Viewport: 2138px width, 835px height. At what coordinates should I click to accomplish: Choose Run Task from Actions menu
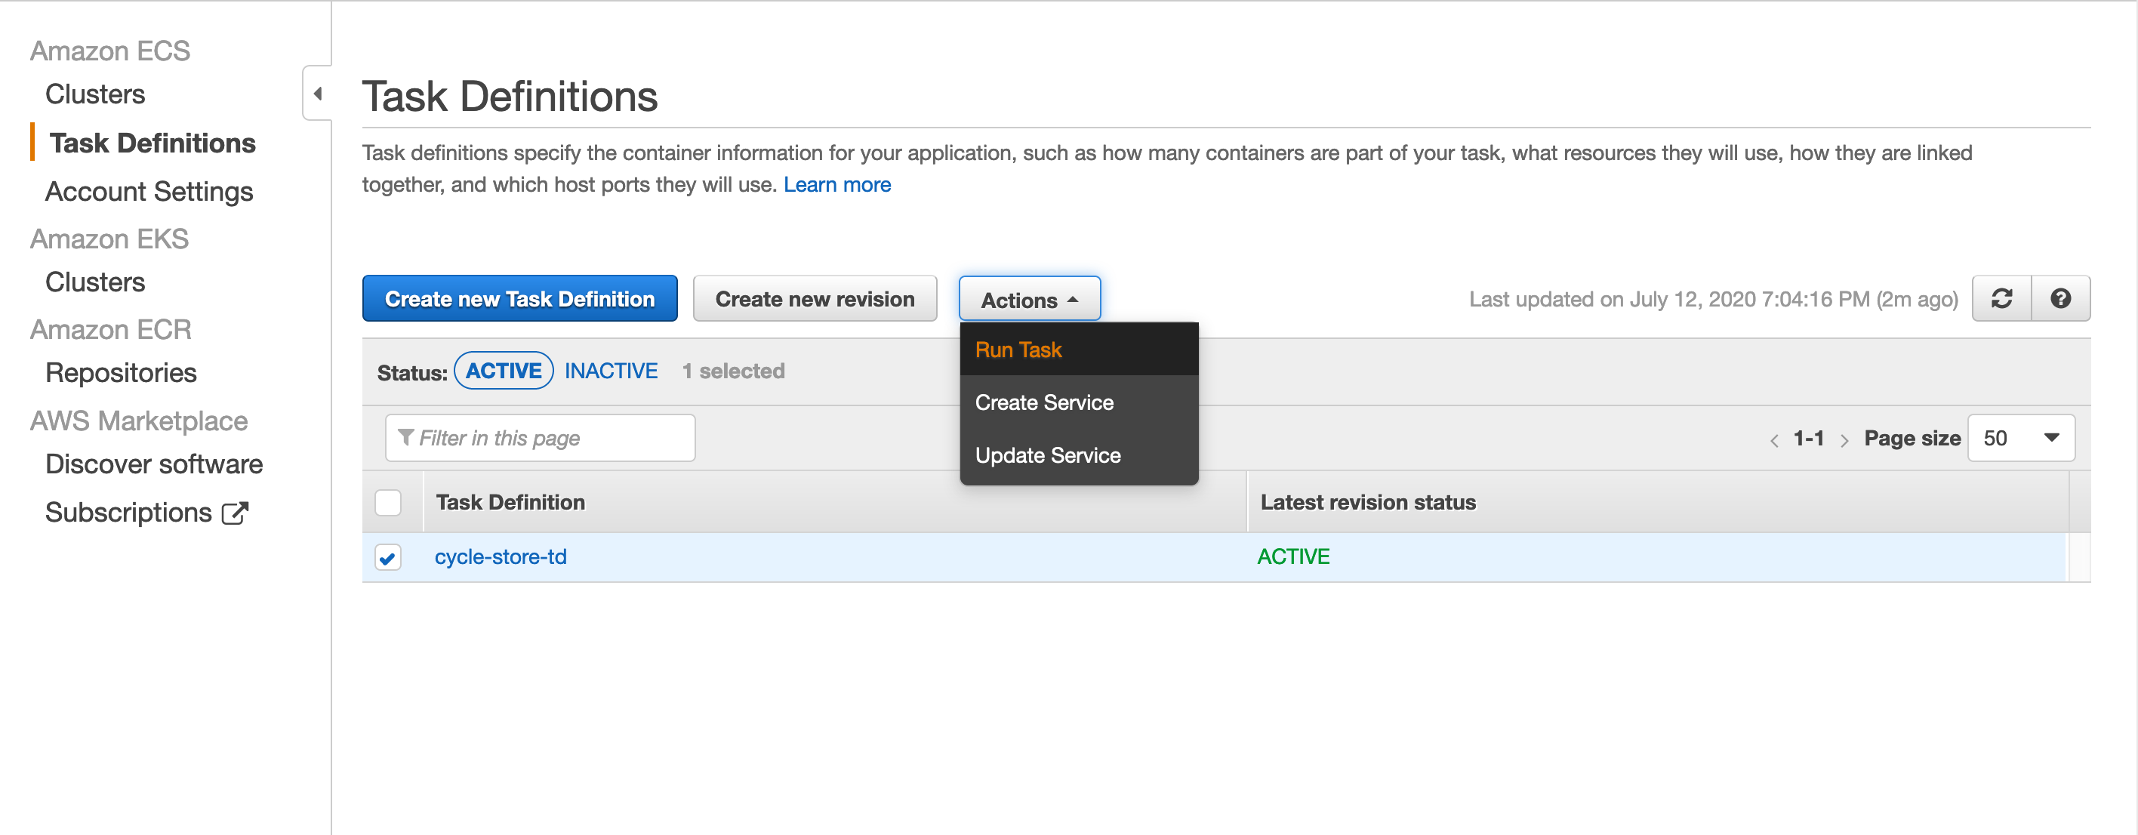[x=1018, y=350]
